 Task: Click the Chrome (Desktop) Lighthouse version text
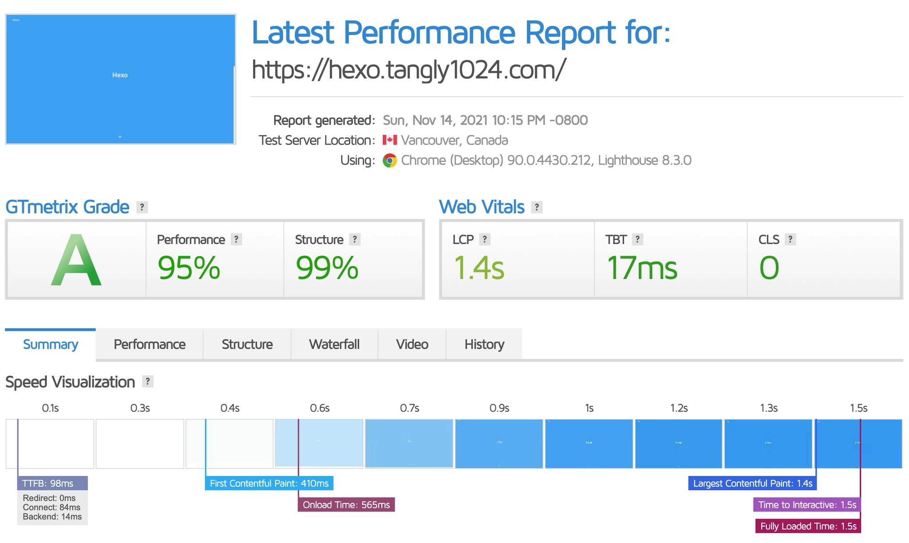[546, 160]
